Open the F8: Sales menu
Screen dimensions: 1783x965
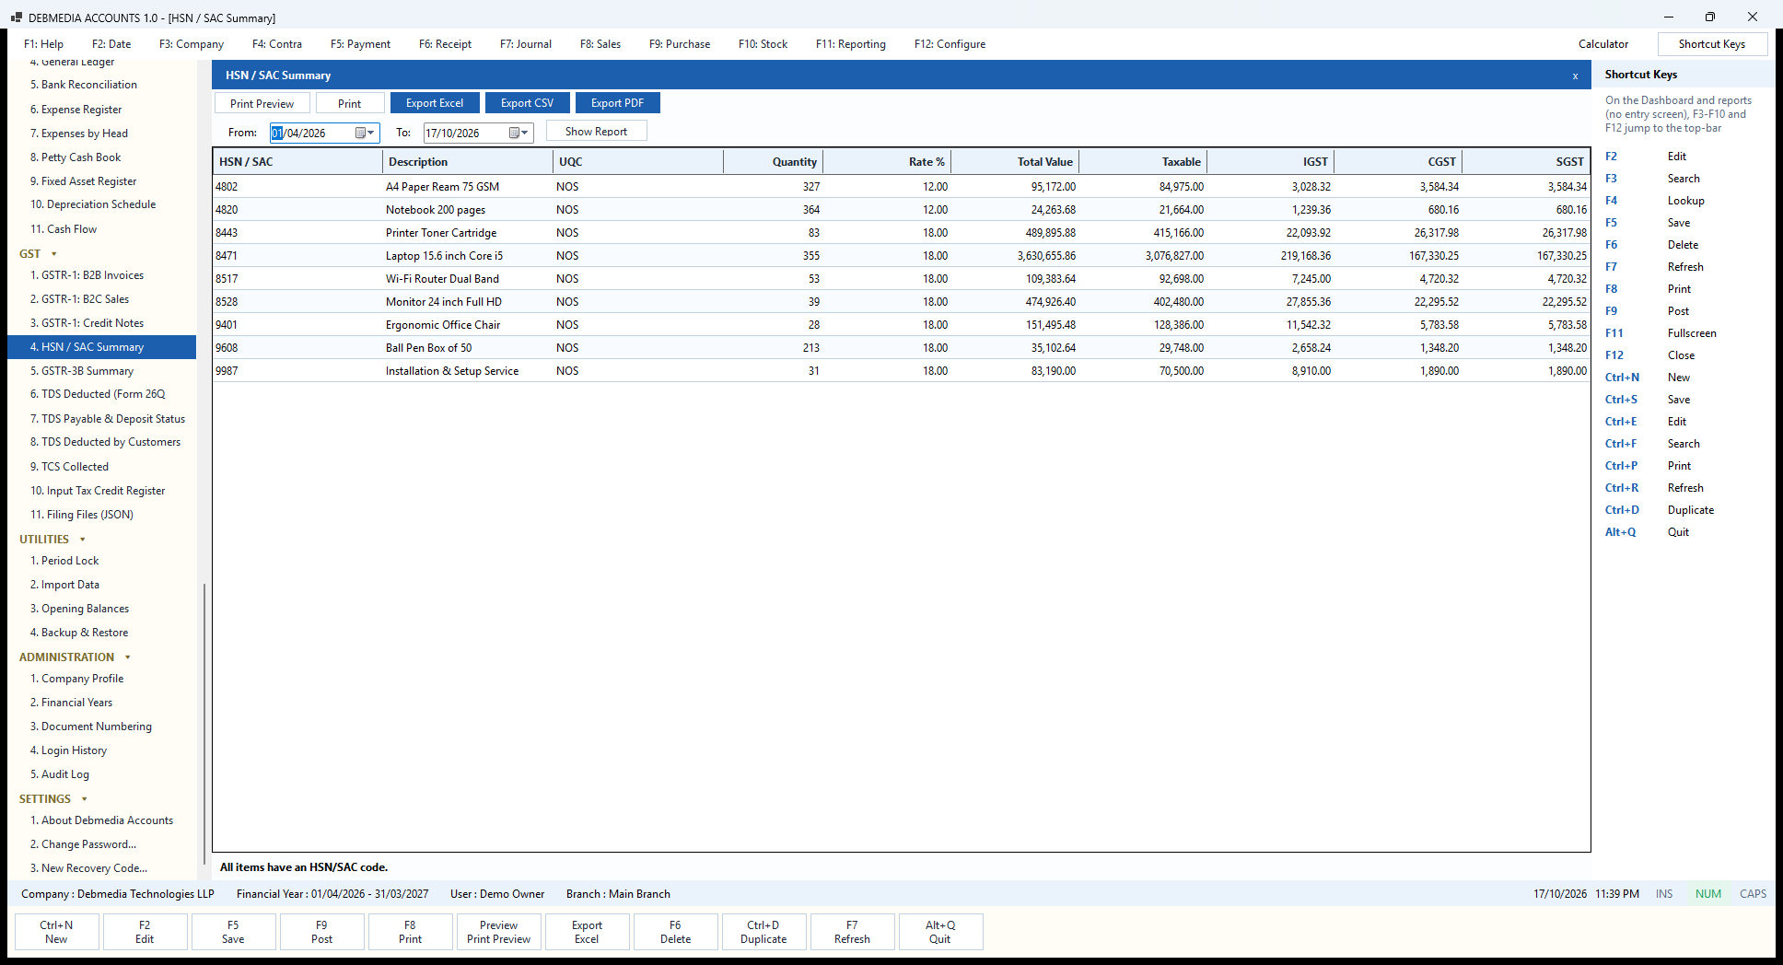(600, 44)
